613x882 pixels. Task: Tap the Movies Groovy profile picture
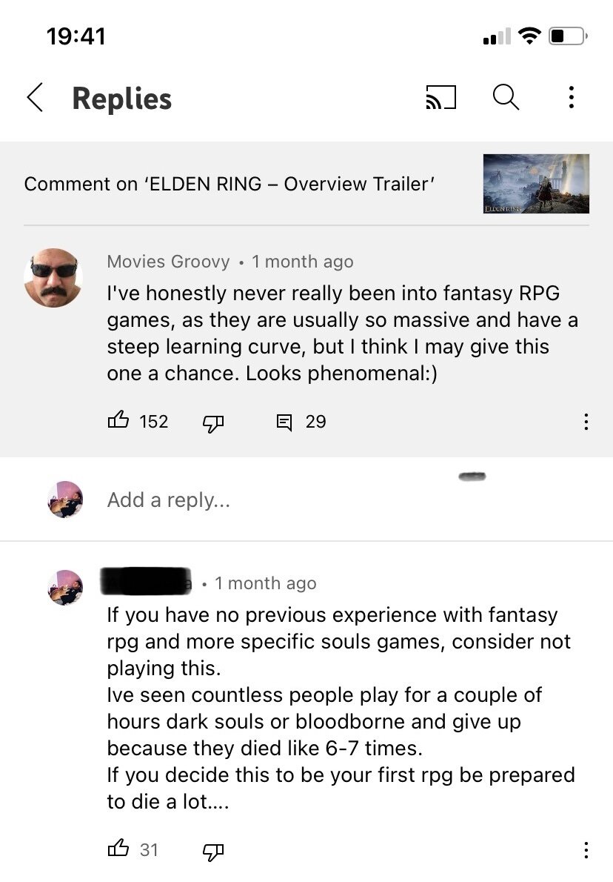coord(53,277)
